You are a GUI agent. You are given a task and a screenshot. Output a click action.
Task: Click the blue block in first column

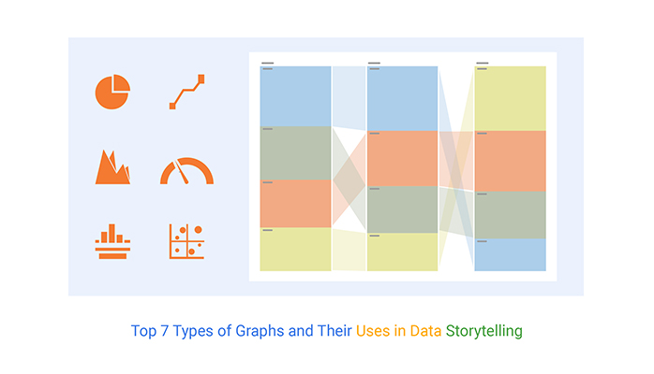(x=296, y=96)
